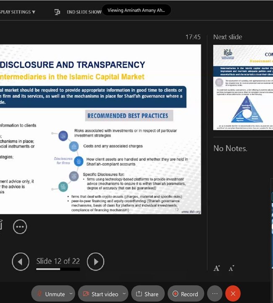Click the client assets circle icon
This screenshot has height=303, width=273.
79,161
